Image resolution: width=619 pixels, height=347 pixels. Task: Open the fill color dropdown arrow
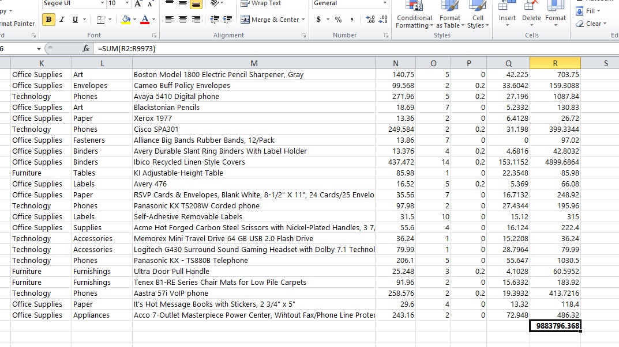click(x=134, y=20)
